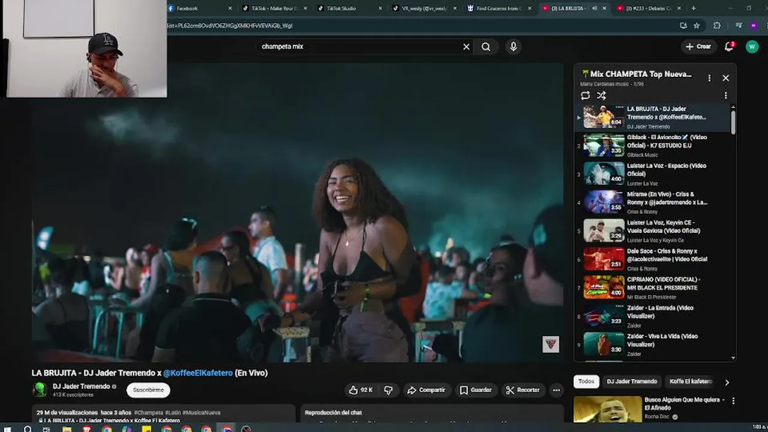This screenshot has height=432, width=768.
Task: Show more filter chips with right arrow
Action: [727, 382]
